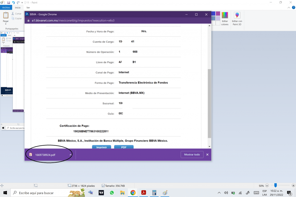Open the Wi-Fi network tray icon
The height and width of the screenshot is (197, 296).
(x=240, y=193)
